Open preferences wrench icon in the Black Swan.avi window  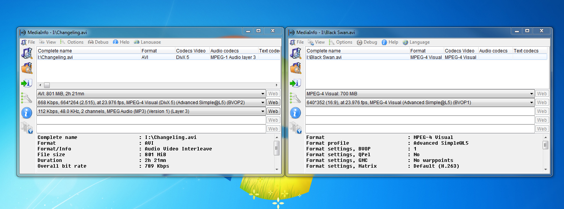click(295, 98)
